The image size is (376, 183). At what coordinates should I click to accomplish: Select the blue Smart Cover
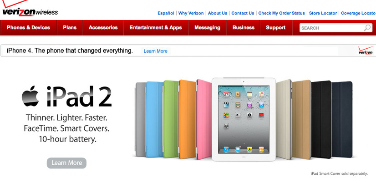(x=154, y=119)
